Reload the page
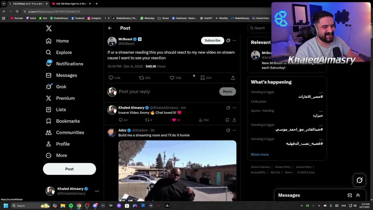373x210 pixels. click(17, 11)
